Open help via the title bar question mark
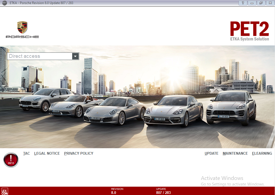The image size is (275, 195). pos(242,3)
